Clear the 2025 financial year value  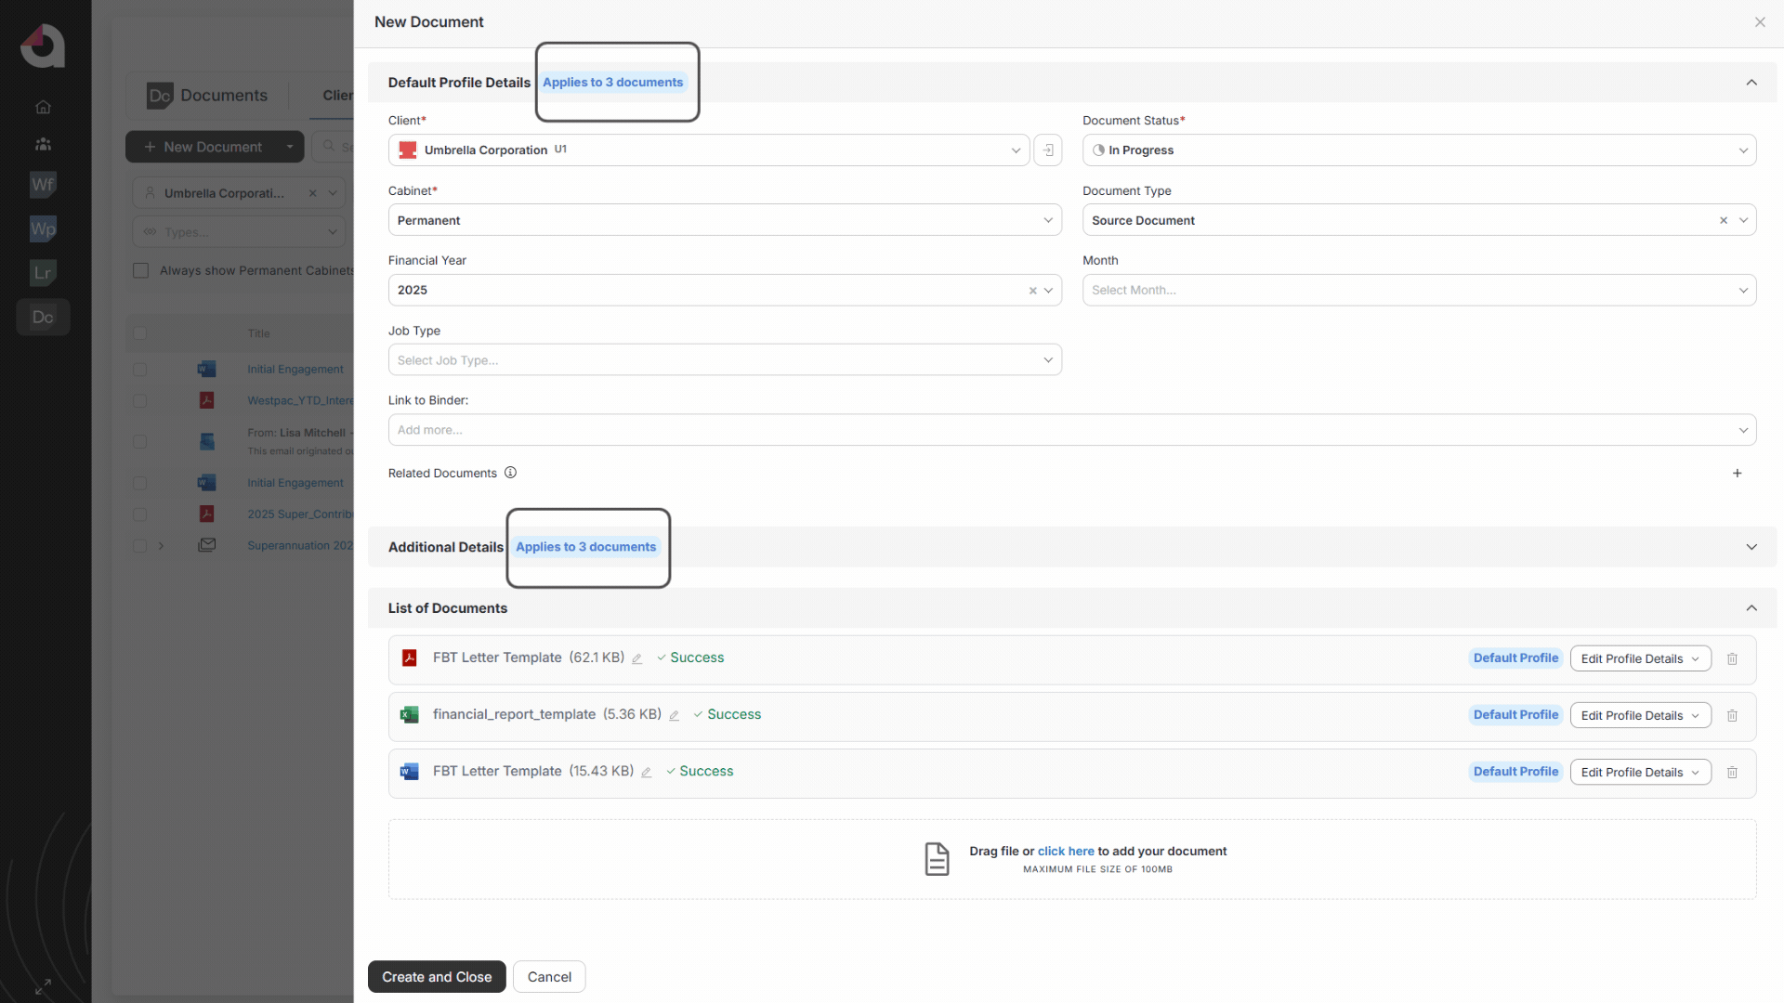[1032, 291]
